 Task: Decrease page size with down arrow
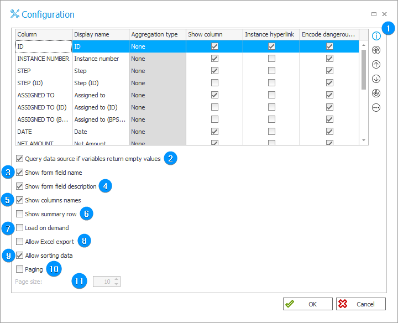(x=116, y=284)
